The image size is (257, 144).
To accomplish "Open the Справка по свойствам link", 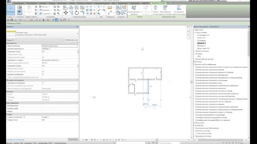I will click(15, 140).
